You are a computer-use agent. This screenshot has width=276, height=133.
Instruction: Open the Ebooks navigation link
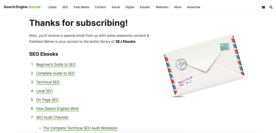(x=145, y=7)
